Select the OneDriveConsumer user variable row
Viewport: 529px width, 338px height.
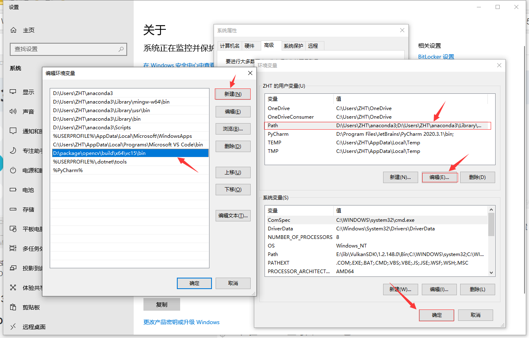pyautogui.click(x=376, y=117)
